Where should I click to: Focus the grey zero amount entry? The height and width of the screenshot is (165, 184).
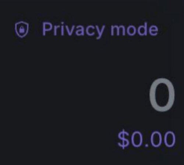[162, 95]
